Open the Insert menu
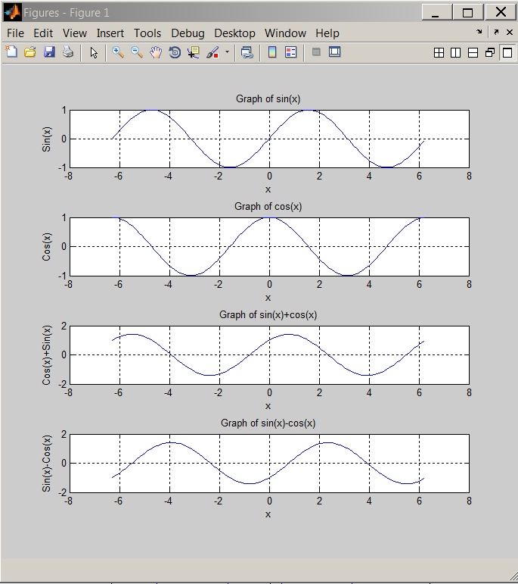 point(110,33)
